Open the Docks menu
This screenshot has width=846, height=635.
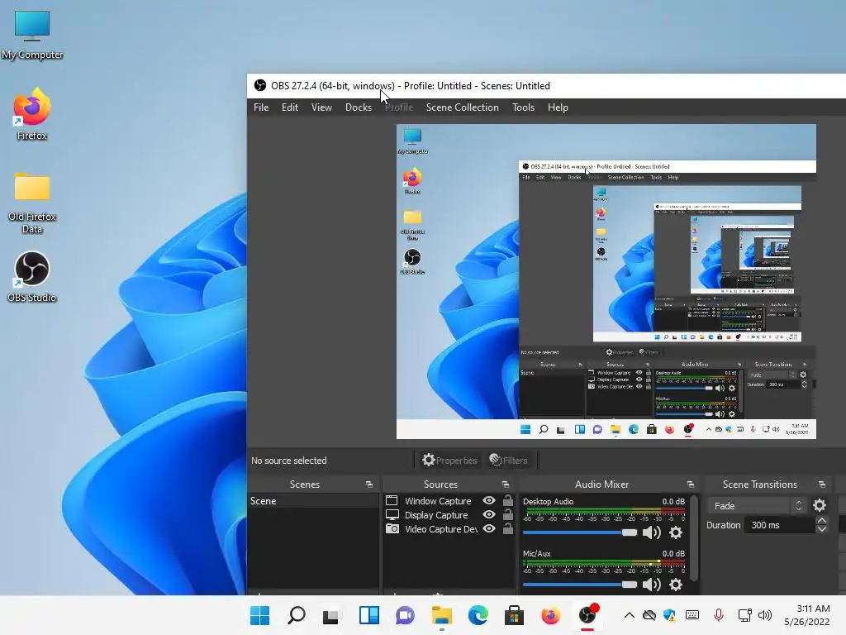coord(359,107)
